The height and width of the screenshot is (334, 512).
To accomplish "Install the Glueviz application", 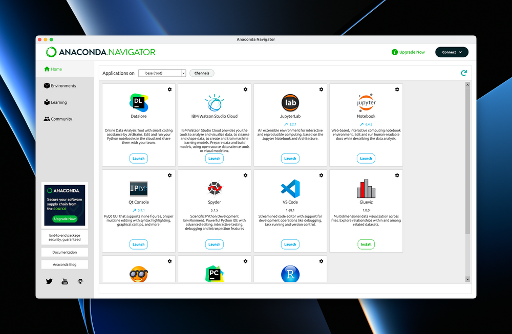I will (366, 244).
